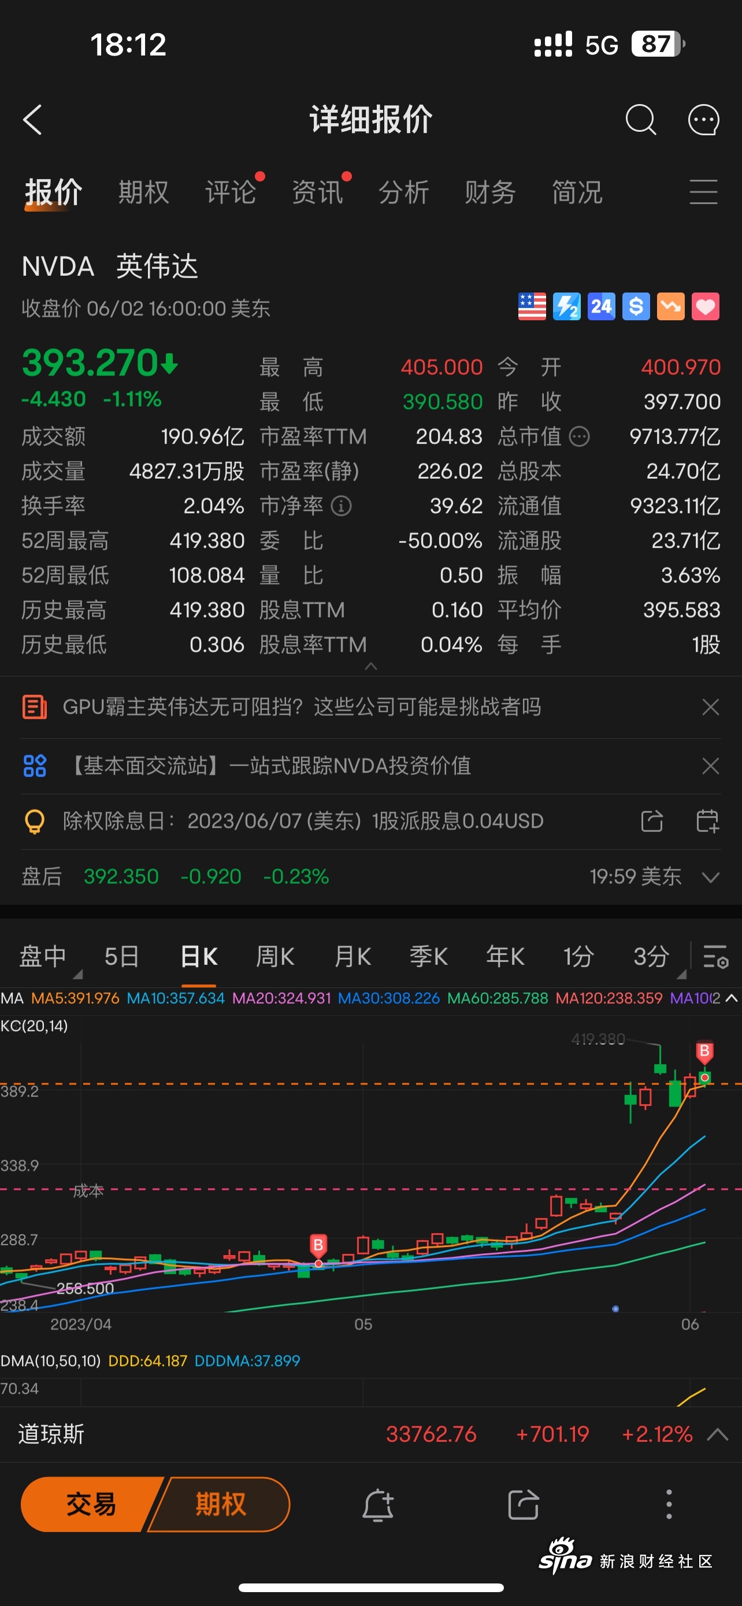Screen dimensions: 742x1606
Task: Switch to the 财务 tab
Action: tap(490, 192)
